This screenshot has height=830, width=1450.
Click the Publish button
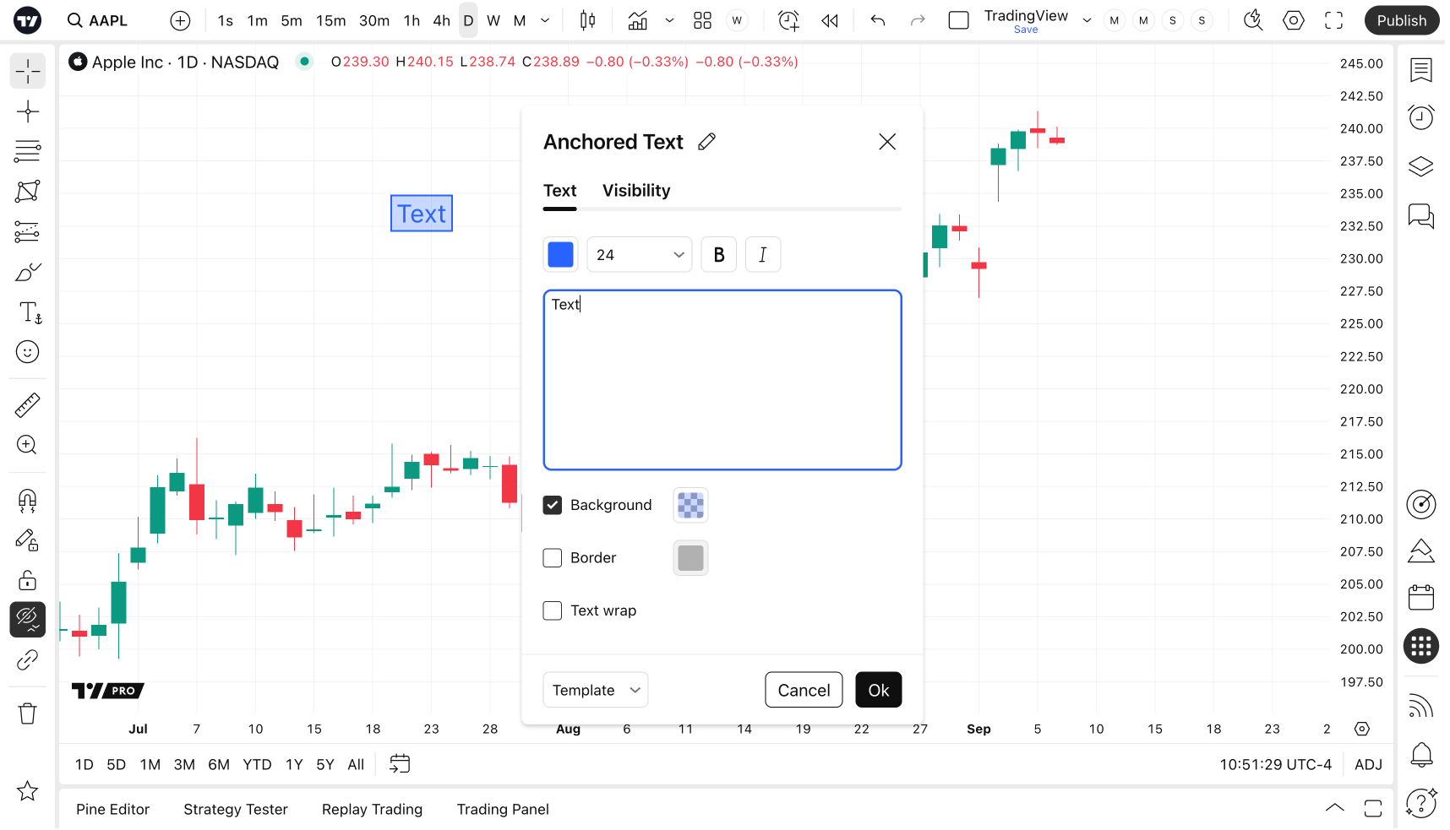click(x=1402, y=20)
